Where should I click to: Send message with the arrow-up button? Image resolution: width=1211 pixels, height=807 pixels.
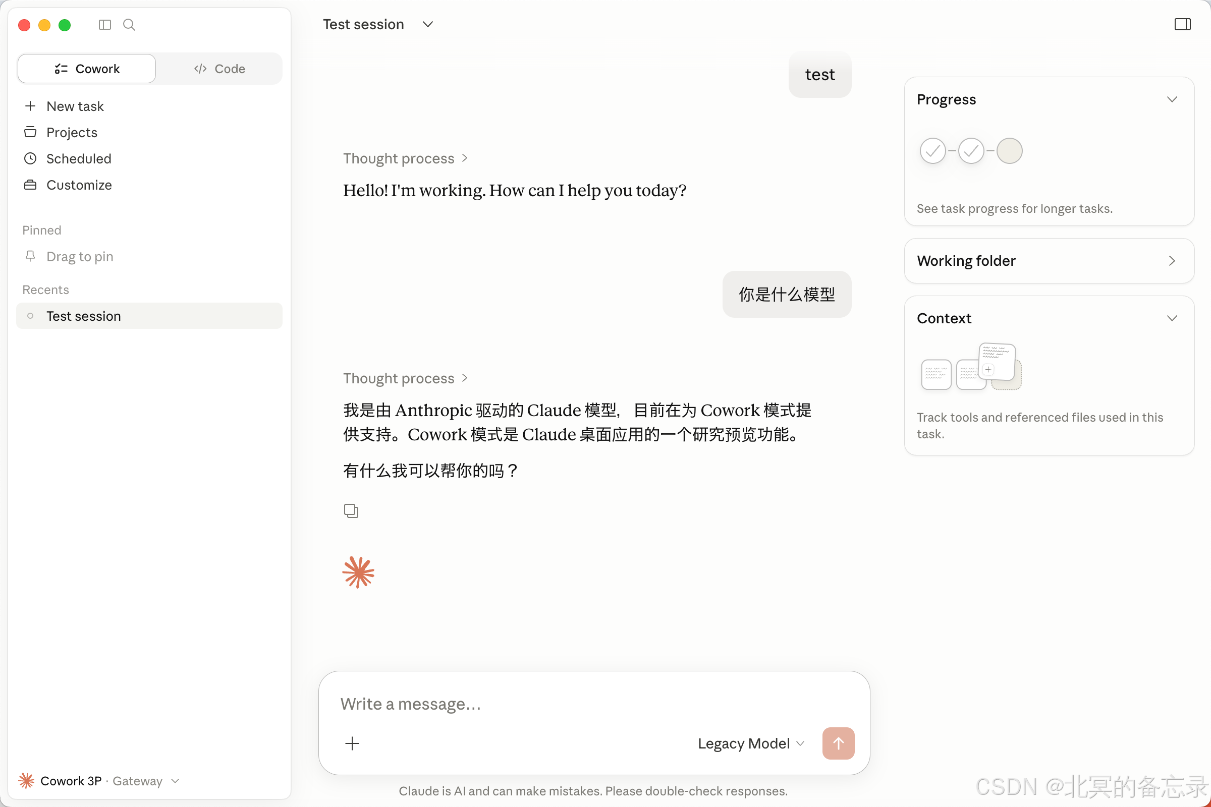838,743
